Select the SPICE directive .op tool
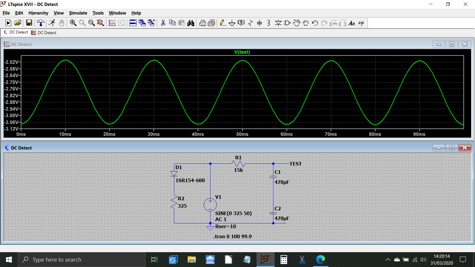 coord(361,23)
